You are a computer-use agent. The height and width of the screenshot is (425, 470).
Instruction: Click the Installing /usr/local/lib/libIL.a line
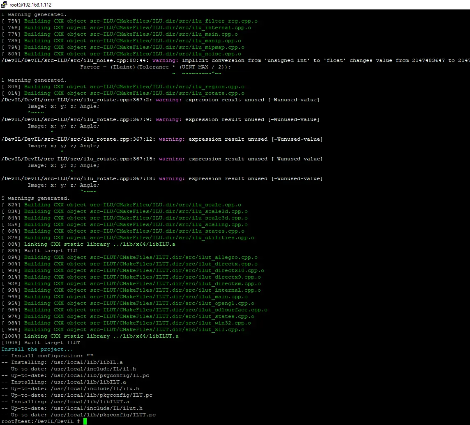(x=62, y=362)
